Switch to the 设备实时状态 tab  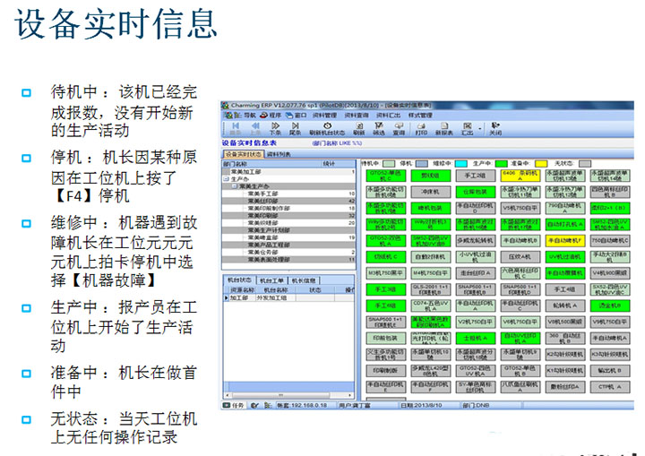click(x=243, y=154)
